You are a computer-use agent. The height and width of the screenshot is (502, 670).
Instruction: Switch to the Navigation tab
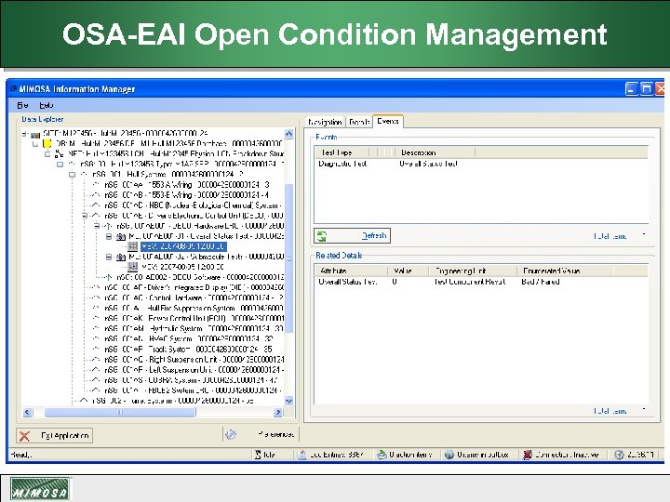(325, 122)
